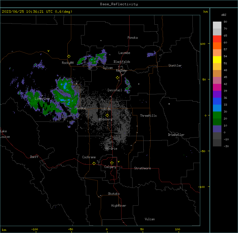Click the Airdrie city label
Screen dimensions: 238x233
pos(112,149)
